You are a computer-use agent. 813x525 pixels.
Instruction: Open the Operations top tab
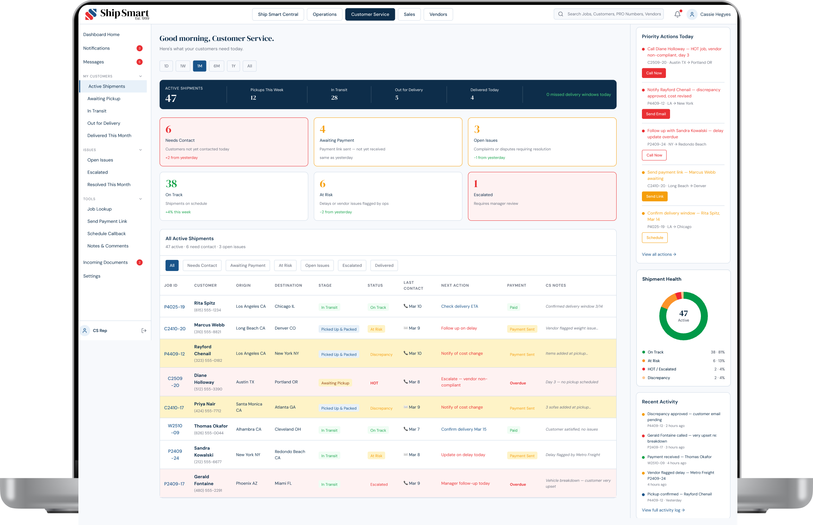click(324, 14)
